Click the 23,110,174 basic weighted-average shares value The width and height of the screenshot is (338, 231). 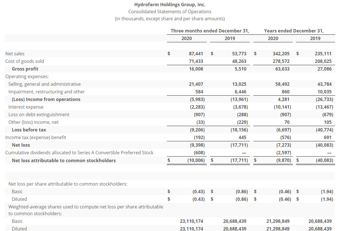191,221
